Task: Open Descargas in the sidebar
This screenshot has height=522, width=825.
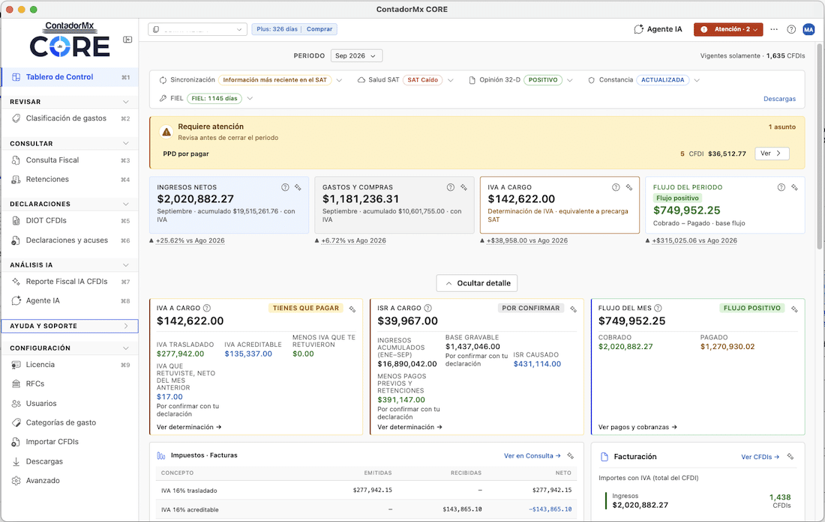Action: point(70,461)
